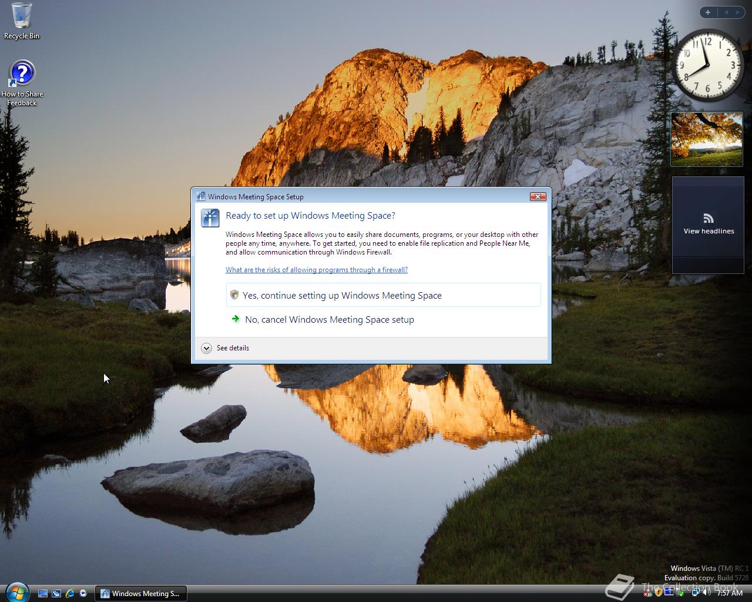Click the green arrow beside No option
752x602 pixels.
tap(236, 319)
